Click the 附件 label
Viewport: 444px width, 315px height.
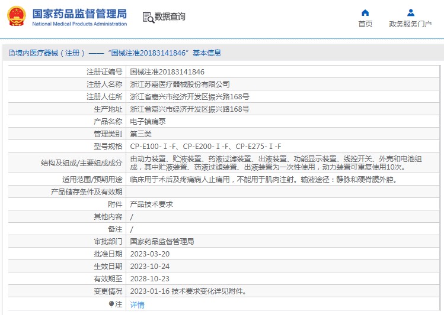point(115,204)
